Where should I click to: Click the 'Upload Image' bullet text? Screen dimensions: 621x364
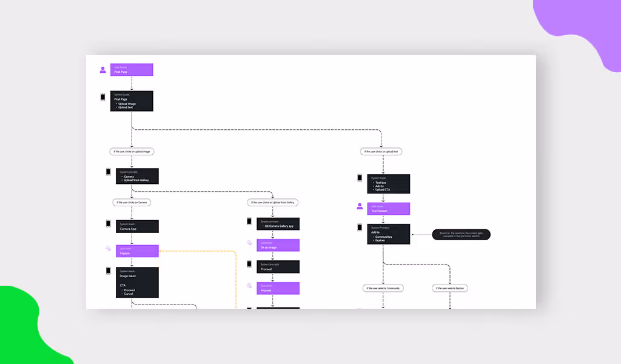[x=127, y=104]
